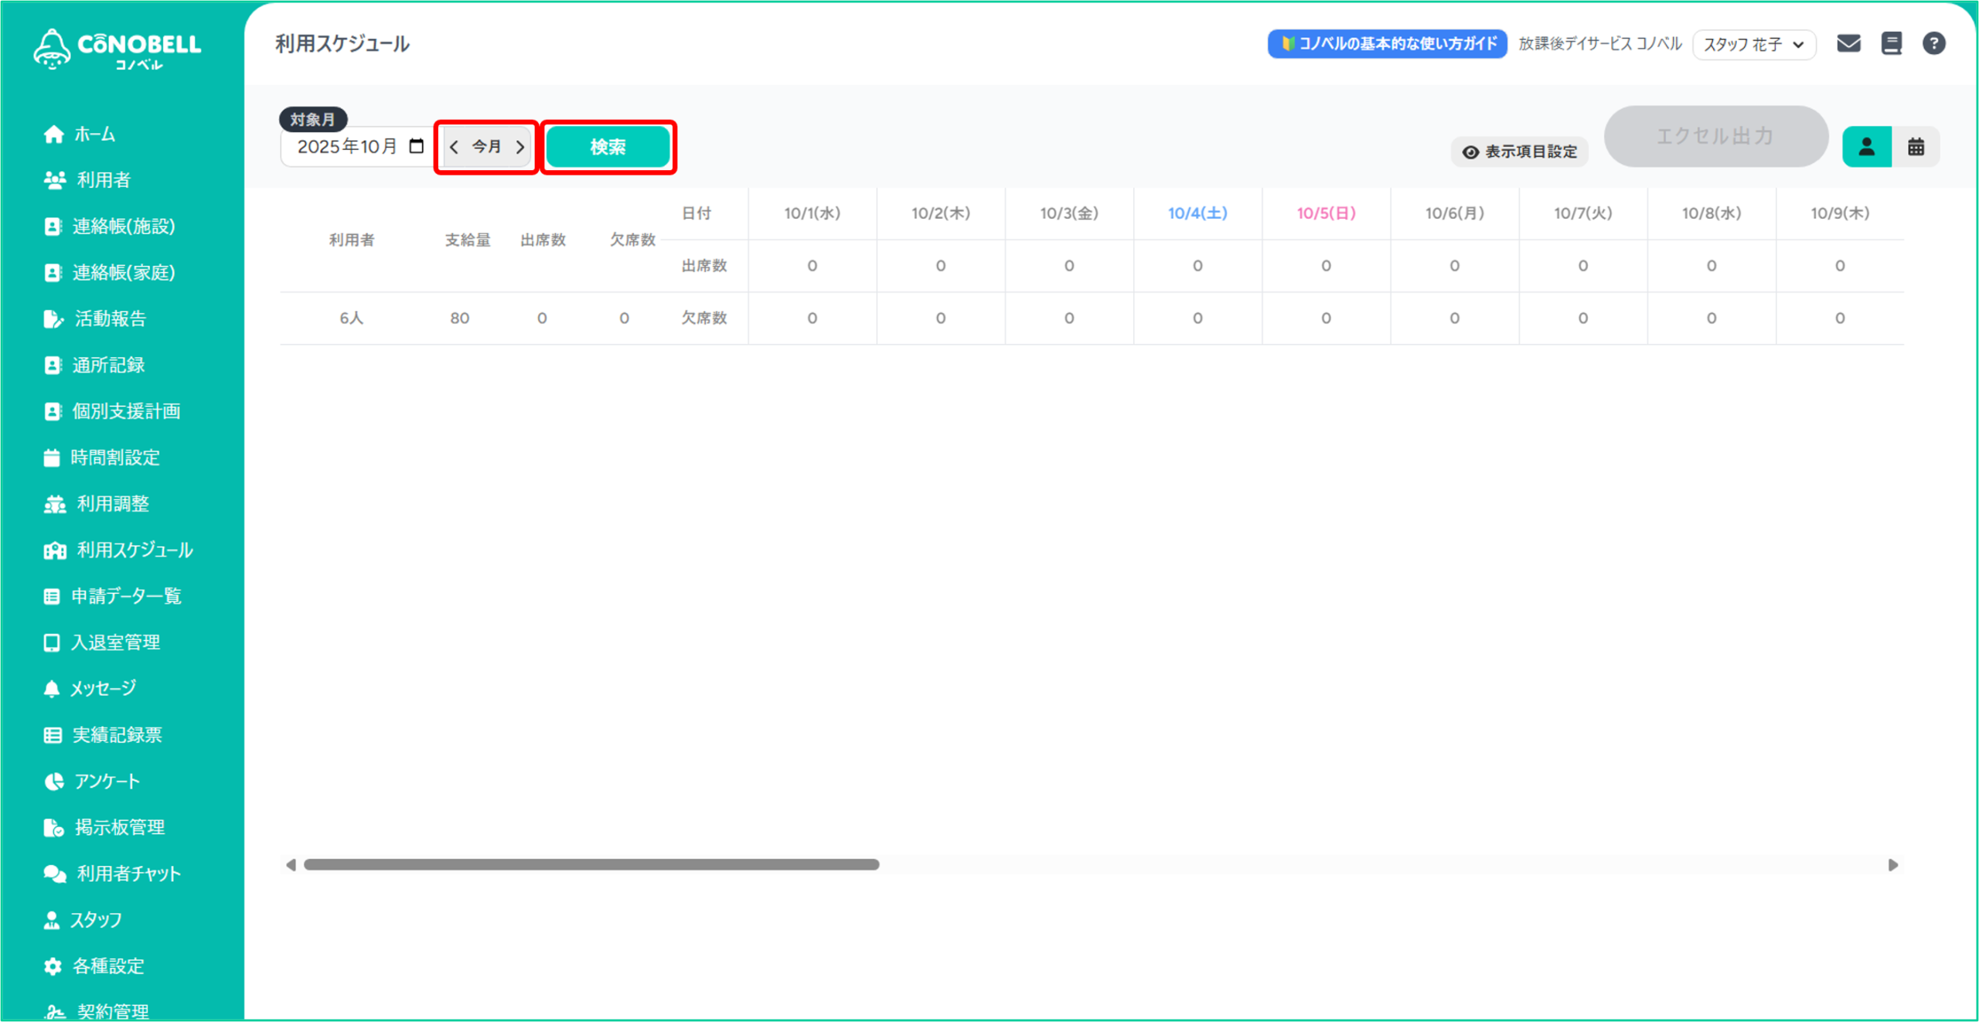Click the 検索 button
1979x1022 pixels.
(608, 147)
